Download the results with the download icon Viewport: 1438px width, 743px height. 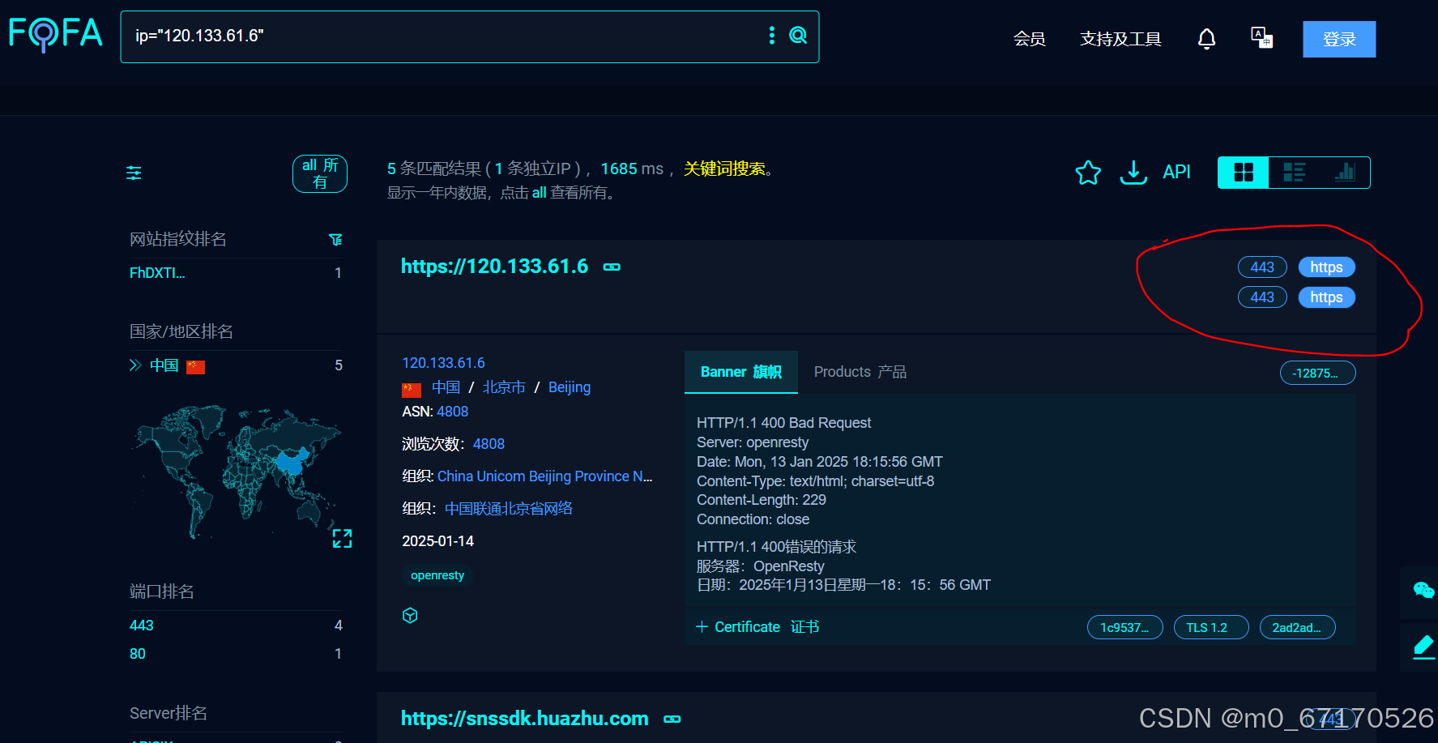pos(1133,172)
